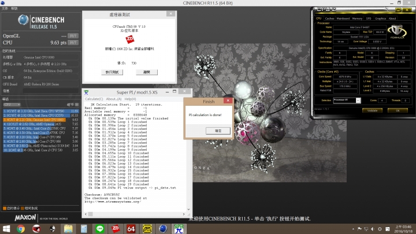Switch to the yellow CPU-Z taskbar icon
Image resolution: width=416 pixels, height=234 pixels.
[147, 229]
